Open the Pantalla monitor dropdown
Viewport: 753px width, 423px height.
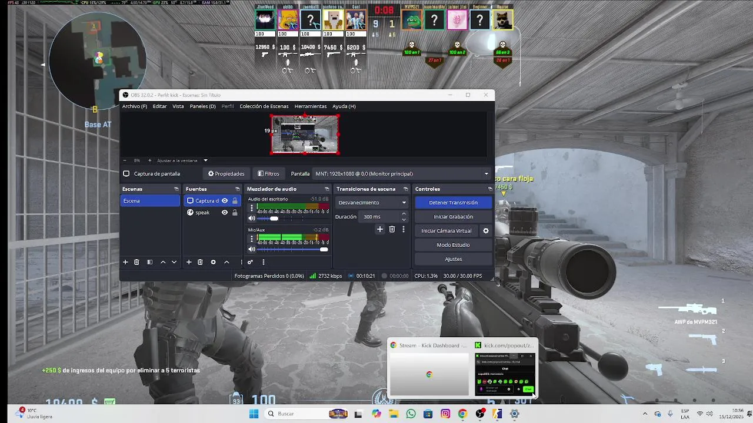coord(402,174)
